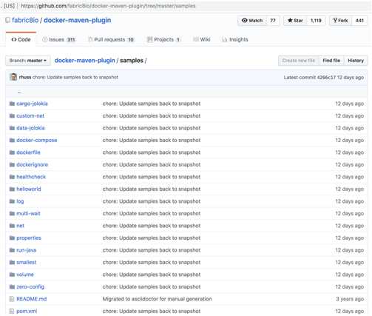Open docker-maven-plugin repository title link
This screenshot has height=316, width=372.
click(x=78, y=20)
